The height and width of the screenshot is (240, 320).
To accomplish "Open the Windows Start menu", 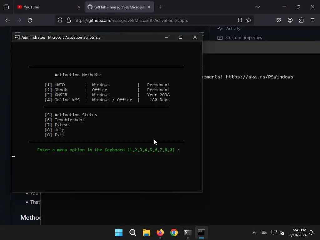I will click(119, 232).
